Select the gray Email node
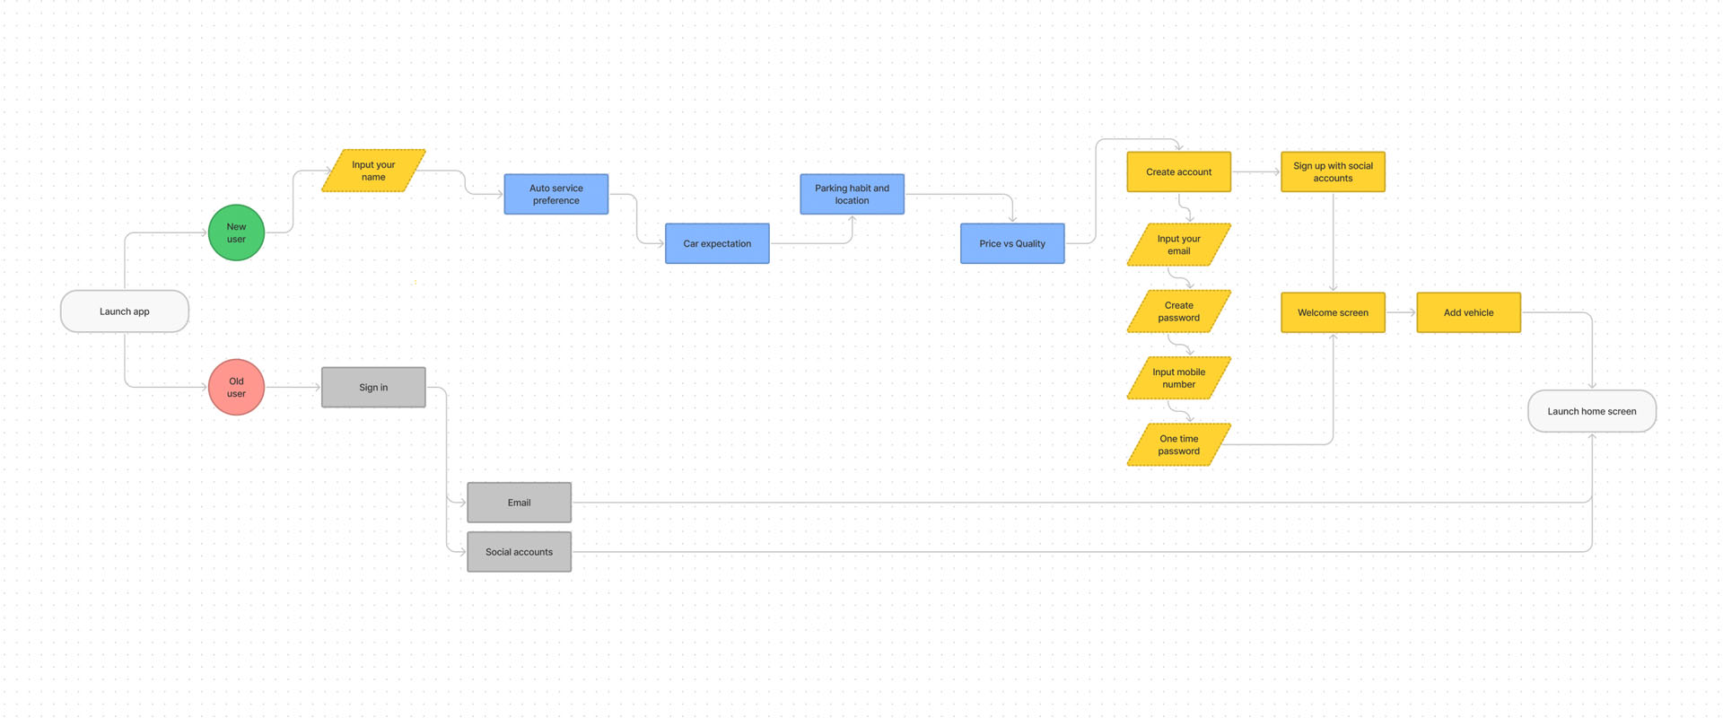Image resolution: width=1723 pixels, height=718 pixels. [x=519, y=503]
